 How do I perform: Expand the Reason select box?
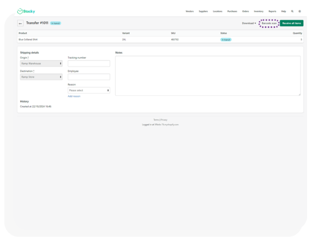click(x=89, y=90)
